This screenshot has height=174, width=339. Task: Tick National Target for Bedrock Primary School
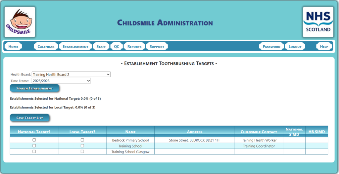[34, 140]
